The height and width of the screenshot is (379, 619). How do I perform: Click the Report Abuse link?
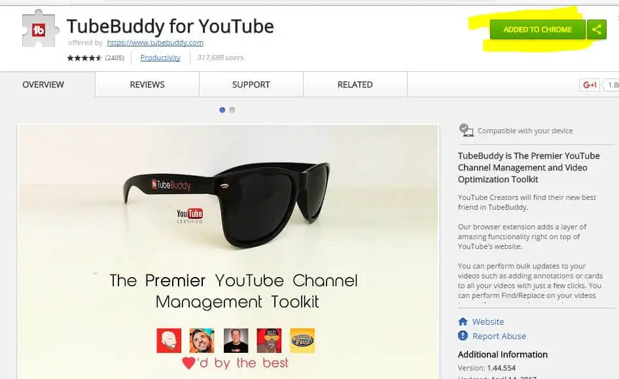tap(499, 336)
